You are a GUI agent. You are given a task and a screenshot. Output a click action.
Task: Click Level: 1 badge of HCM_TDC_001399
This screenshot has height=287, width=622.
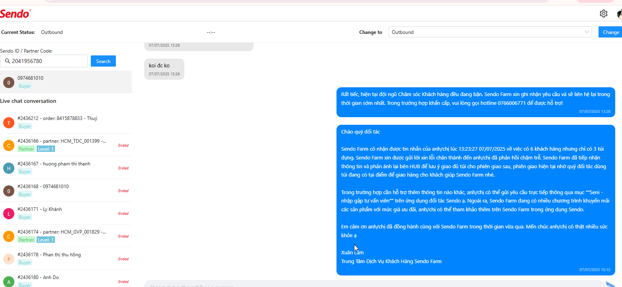click(46, 149)
